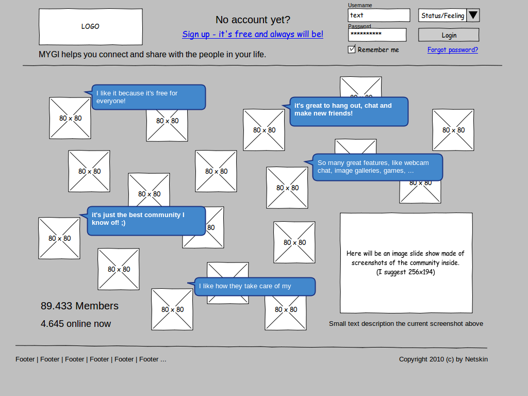528x396 pixels.
Task: Click into the Password field
Action: 377,35
